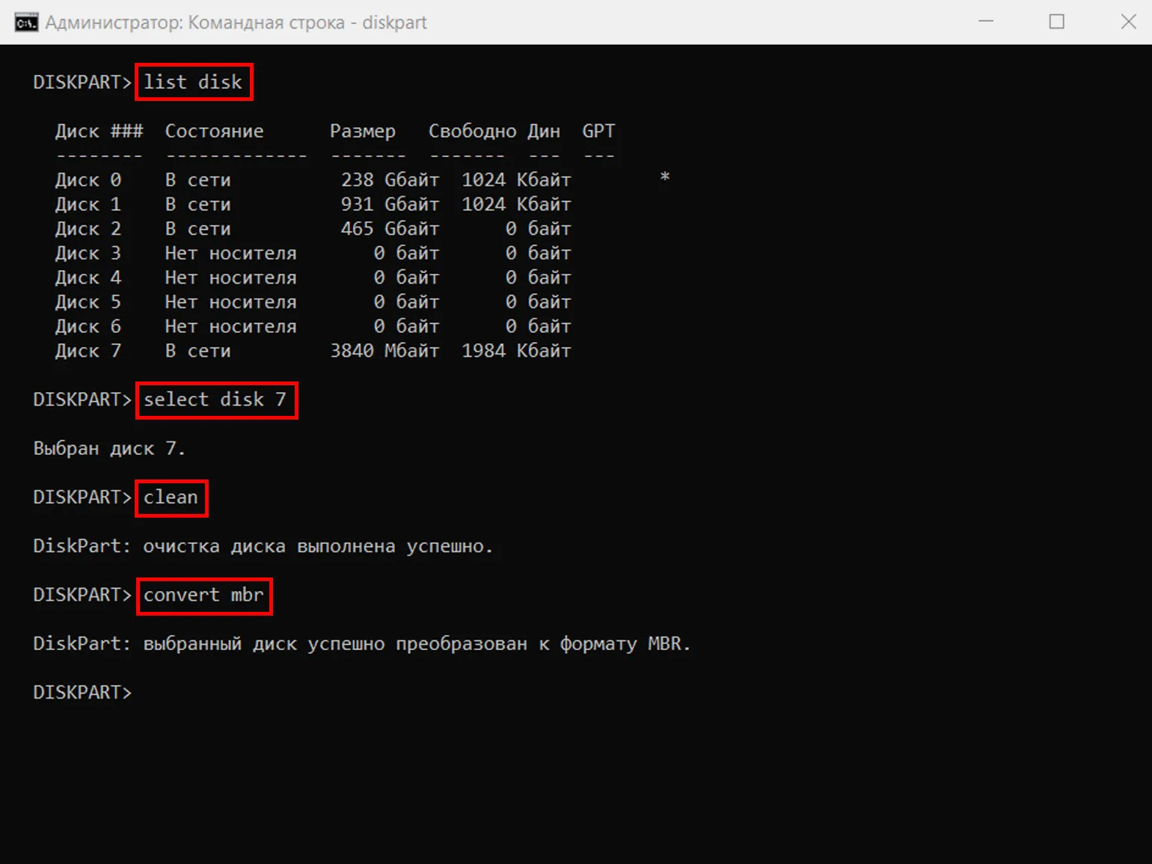
Task: Click the 'Выбран диск 7.' message
Action: click(x=109, y=449)
